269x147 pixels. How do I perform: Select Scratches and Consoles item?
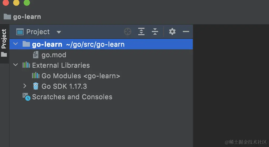pyautogui.click(x=72, y=97)
